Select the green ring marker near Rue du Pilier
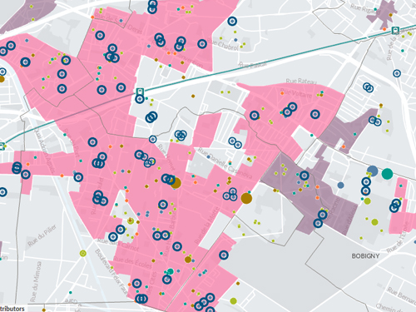The height and width of the screenshot is (312, 416). point(83,253)
